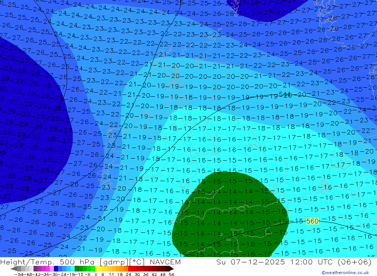Click the grey left arrow of color scale

point(14,268)
